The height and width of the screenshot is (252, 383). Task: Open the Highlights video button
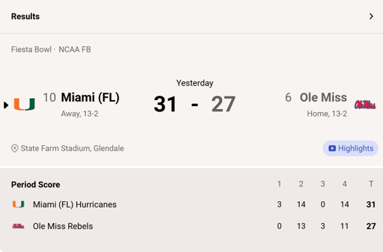(350, 148)
